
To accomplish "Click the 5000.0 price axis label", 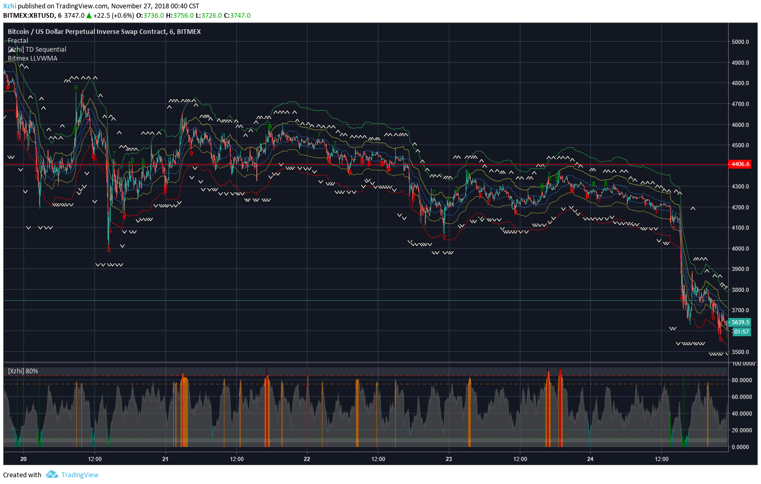I will point(740,42).
